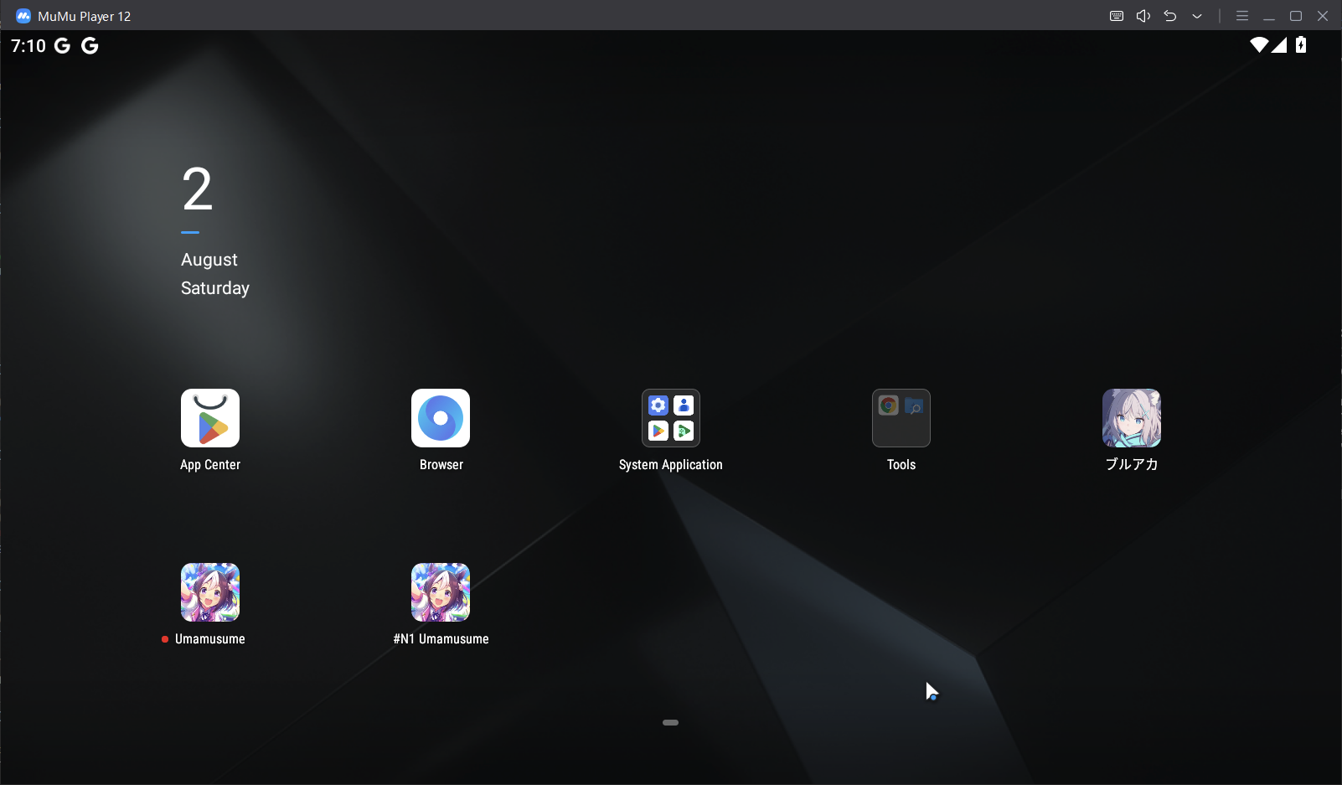Screen dimensions: 1342x785
Task: Launch the ブルアカ game icon
Action: click(x=1132, y=418)
